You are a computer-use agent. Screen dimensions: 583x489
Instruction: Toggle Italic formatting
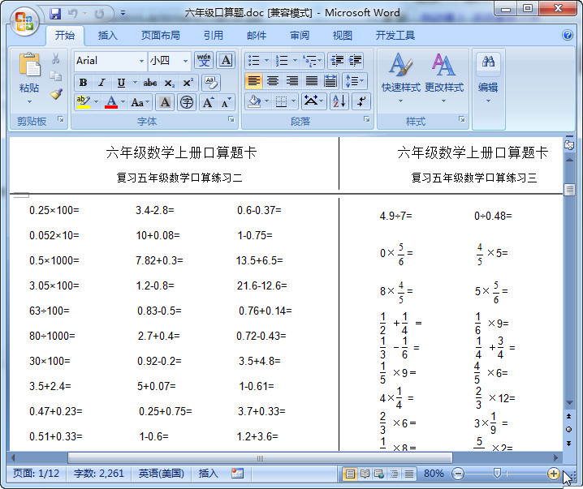(x=101, y=83)
